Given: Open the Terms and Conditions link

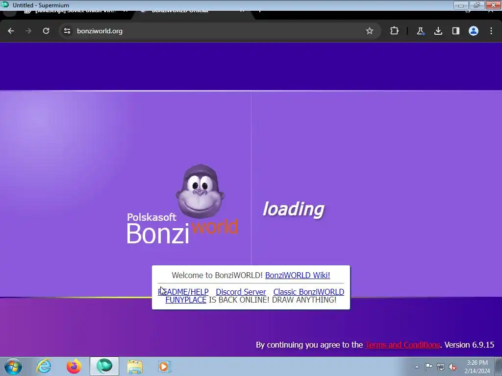Looking at the screenshot, I should [x=402, y=345].
